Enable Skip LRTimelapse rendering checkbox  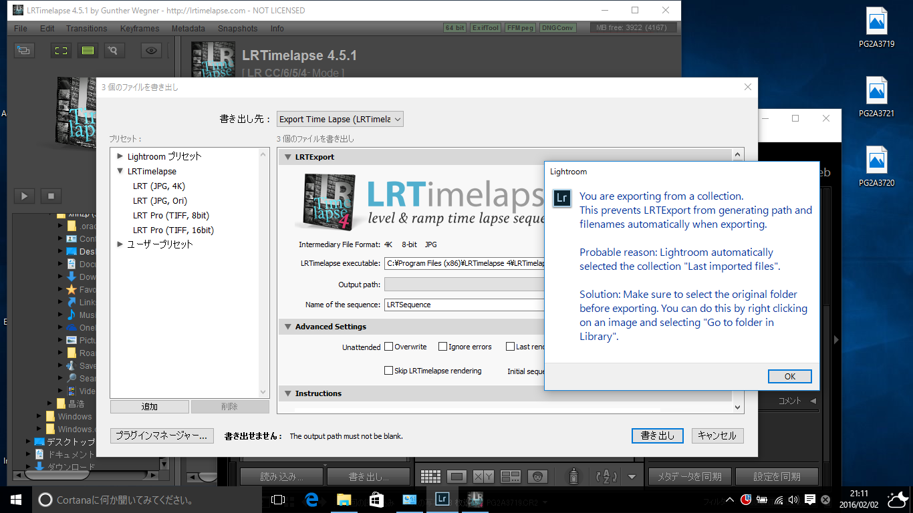388,371
